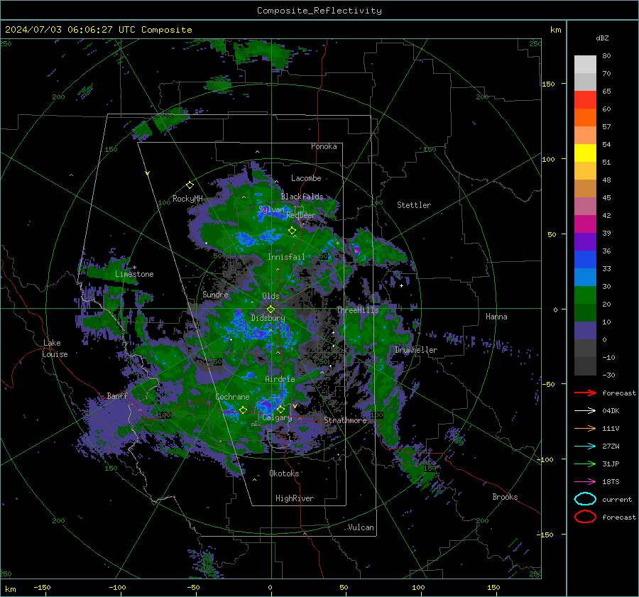Screen dimensions: 639x597
Task: Click the red 60-65 dBZ swatch
Action: pos(585,100)
